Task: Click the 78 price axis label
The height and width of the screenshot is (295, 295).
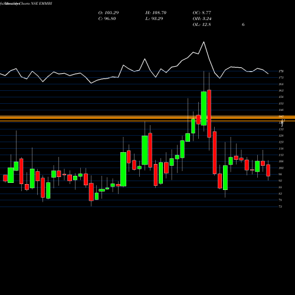Action: (280, 200)
